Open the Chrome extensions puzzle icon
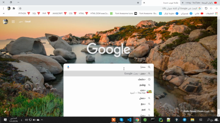The width and height of the screenshot is (220, 123). 14,8
